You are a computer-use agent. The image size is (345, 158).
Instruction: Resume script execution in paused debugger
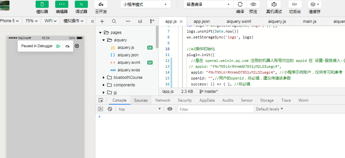coord(58,46)
